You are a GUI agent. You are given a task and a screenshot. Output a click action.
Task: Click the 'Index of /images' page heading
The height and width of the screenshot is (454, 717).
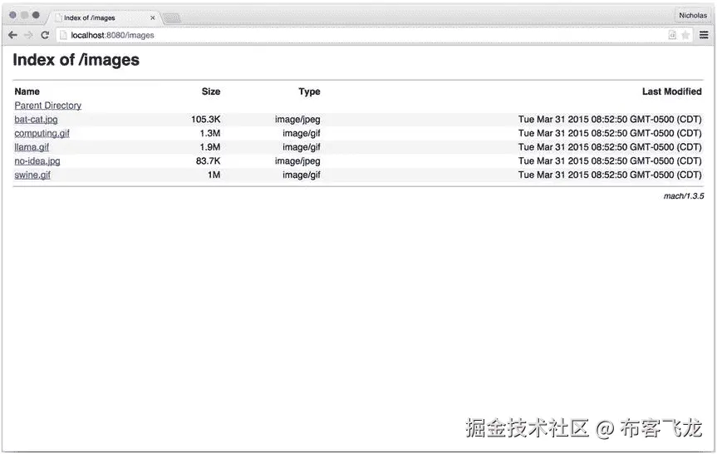pyautogui.click(x=76, y=61)
